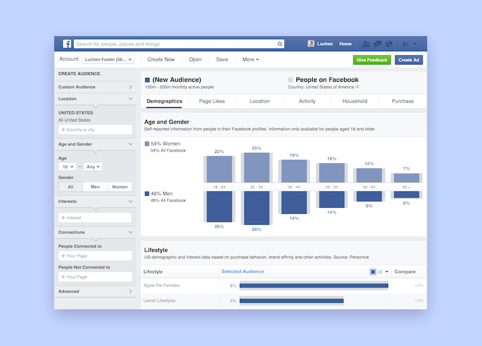Open Luchen's profile picture thumbnail

[311, 44]
